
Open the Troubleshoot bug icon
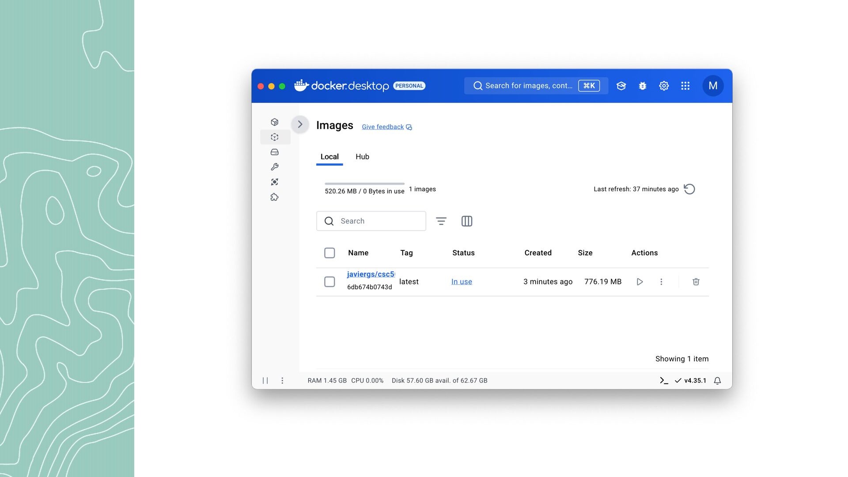click(x=643, y=86)
